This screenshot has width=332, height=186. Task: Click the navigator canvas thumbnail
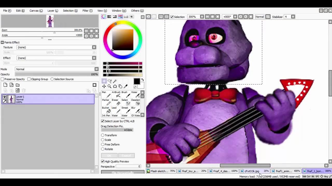[x=50, y=21]
